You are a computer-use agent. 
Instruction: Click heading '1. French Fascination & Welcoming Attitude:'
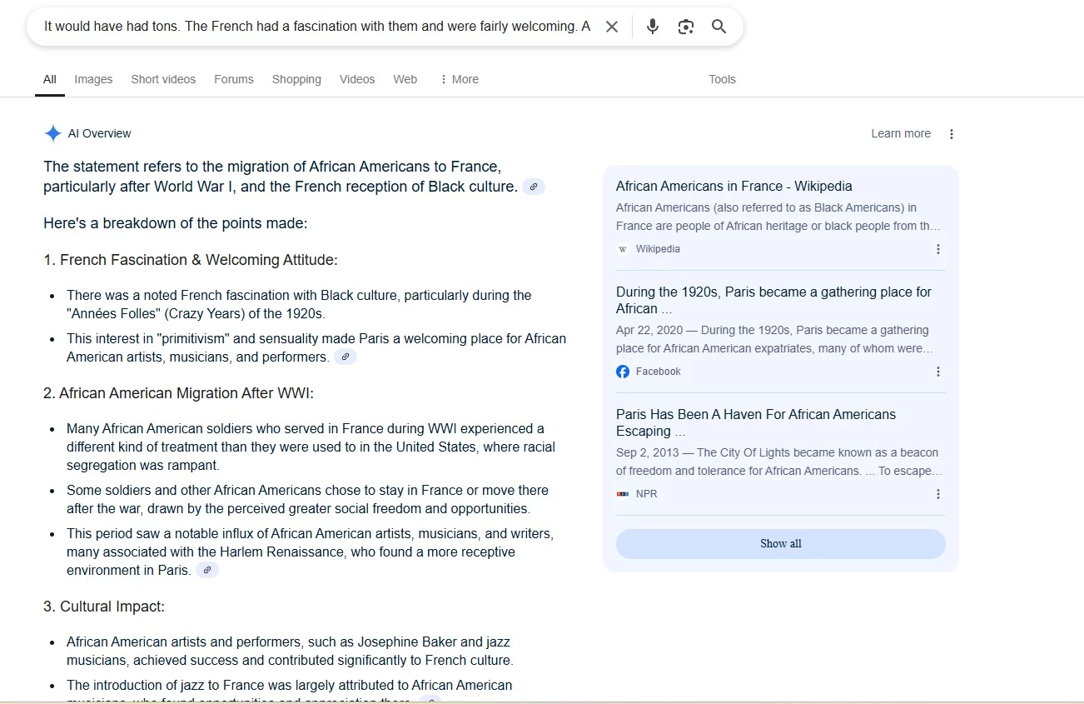click(x=191, y=260)
